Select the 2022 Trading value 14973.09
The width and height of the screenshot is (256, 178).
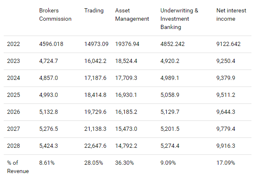coord(96,43)
